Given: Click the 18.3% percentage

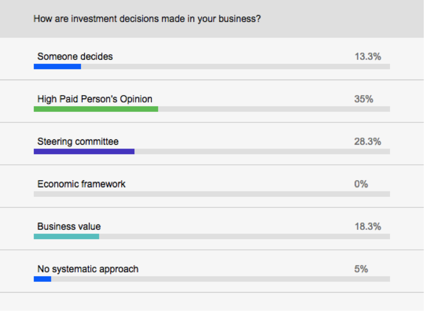Looking at the screenshot, I should pos(367,227).
